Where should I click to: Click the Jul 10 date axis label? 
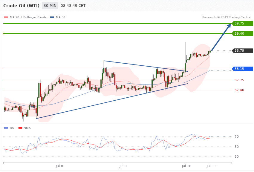186,166
